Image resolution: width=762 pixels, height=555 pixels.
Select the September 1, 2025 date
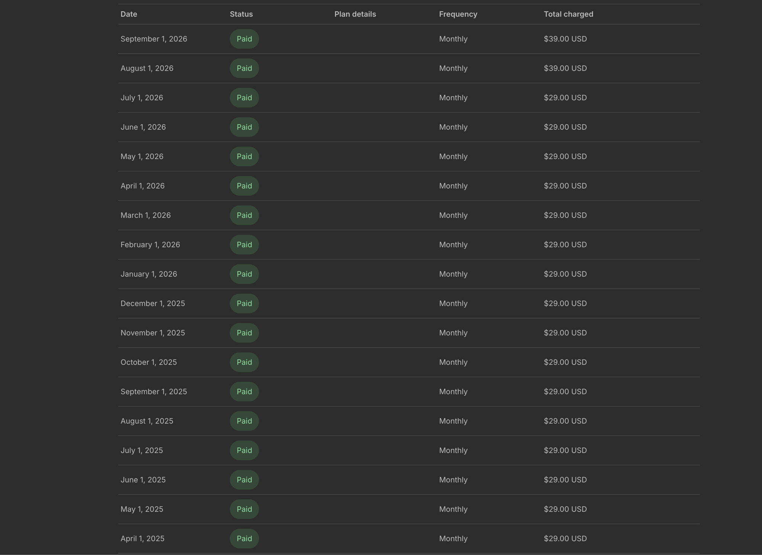pos(154,391)
